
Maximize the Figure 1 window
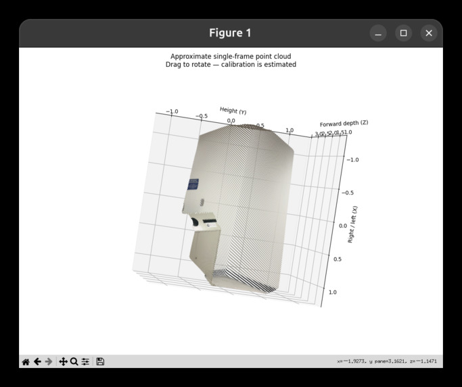point(403,33)
